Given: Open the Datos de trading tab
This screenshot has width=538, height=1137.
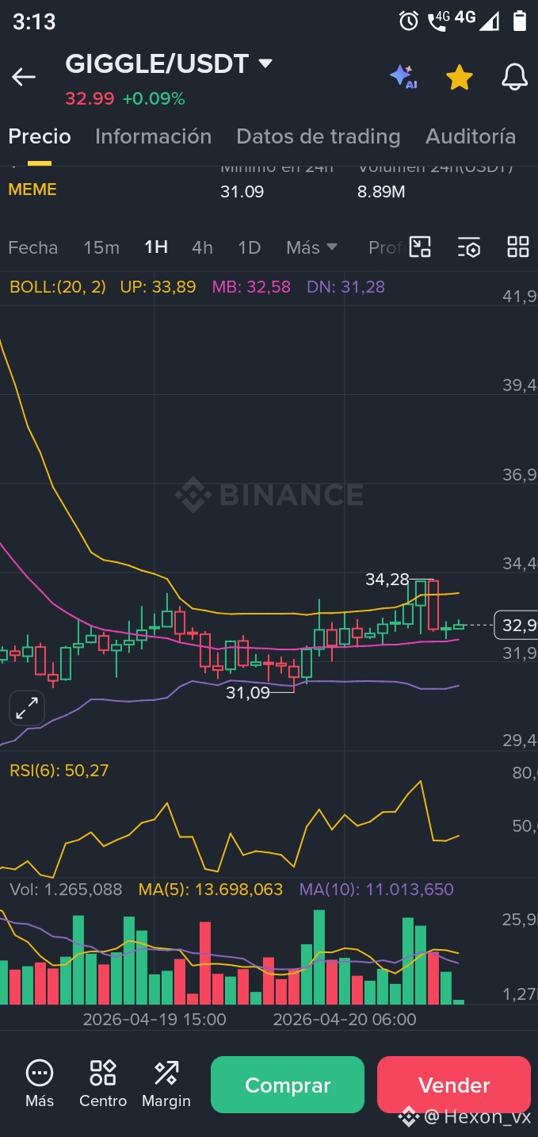Looking at the screenshot, I should click(318, 136).
